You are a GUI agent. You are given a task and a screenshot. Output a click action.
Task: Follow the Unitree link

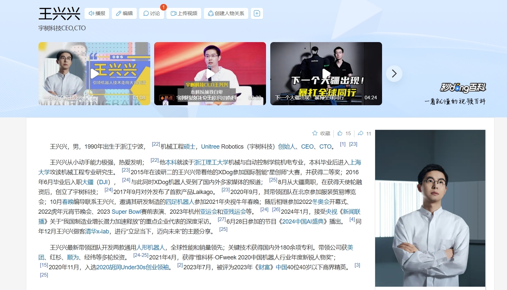click(x=210, y=147)
